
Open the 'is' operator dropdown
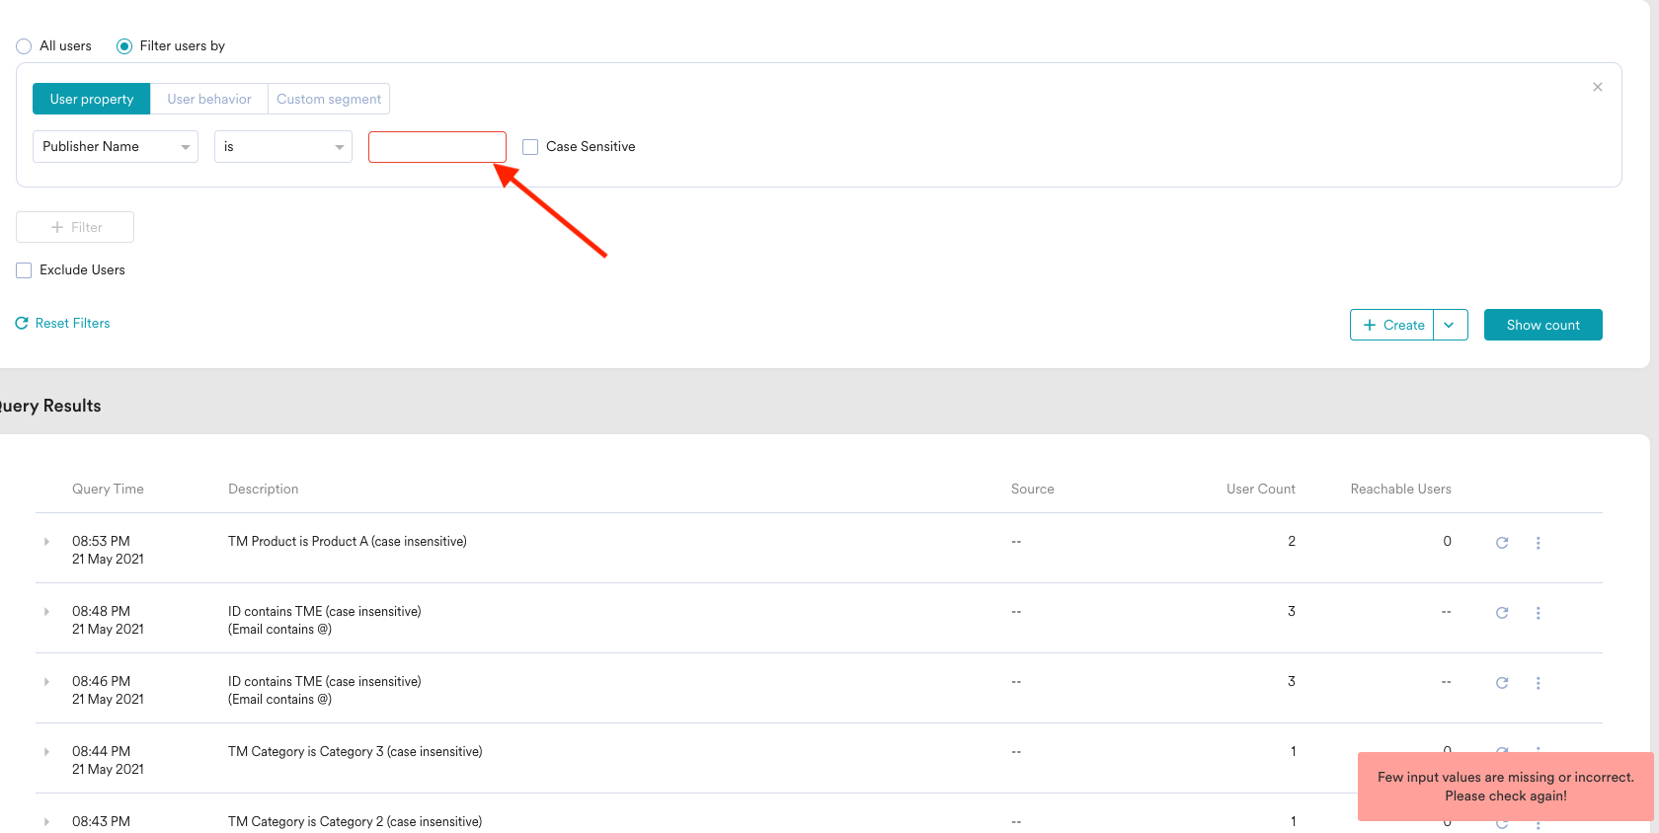pos(283,147)
